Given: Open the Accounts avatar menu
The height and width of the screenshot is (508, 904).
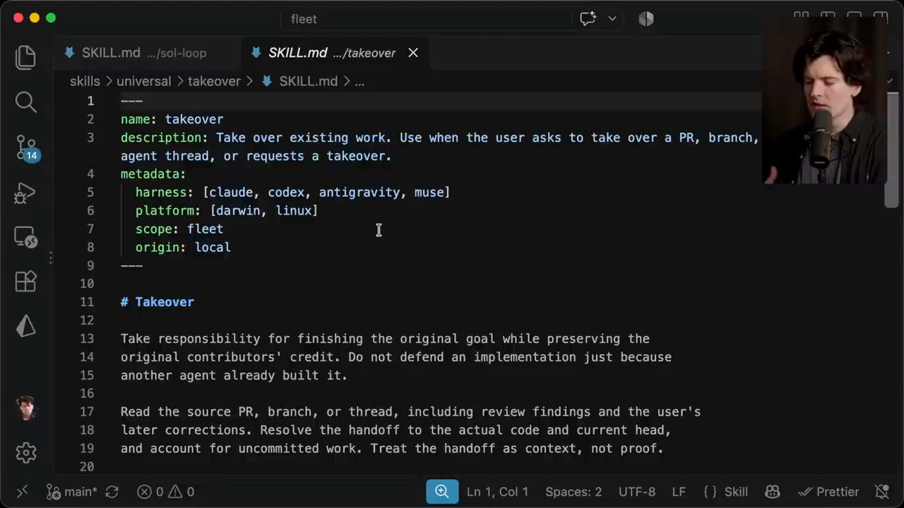Looking at the screenshot, I should point(26,408).
